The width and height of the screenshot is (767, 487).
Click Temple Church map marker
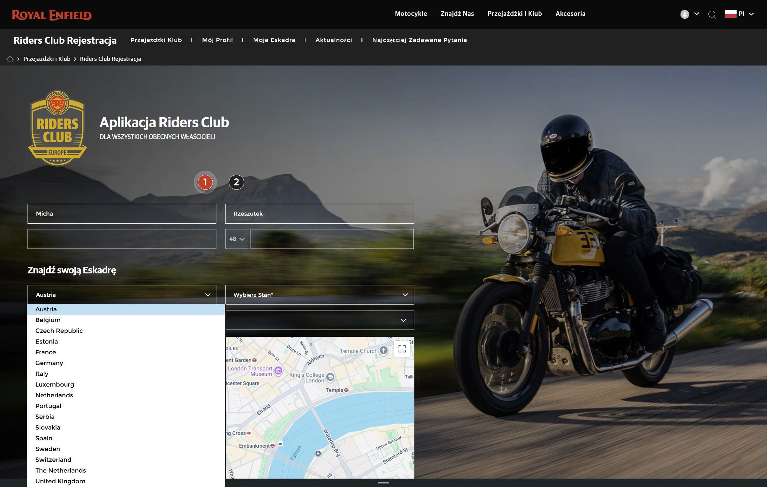point(384,350)
